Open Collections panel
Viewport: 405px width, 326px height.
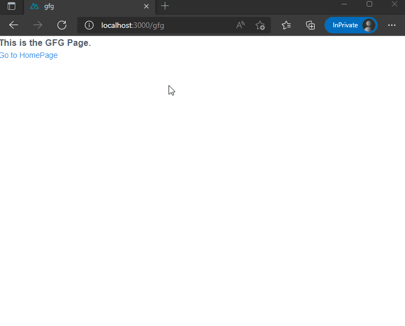click(310, 25)
